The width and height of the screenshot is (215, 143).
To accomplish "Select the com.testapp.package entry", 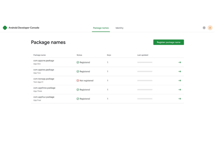I will pos(44,79).
